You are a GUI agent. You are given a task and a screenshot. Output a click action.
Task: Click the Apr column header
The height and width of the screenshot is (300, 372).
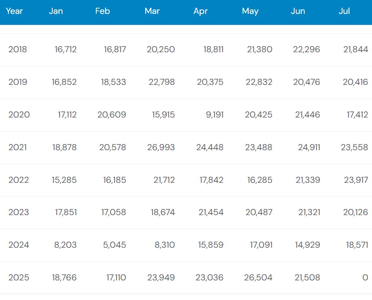[200, 11]
